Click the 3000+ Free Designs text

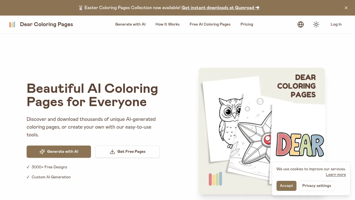tap(49, 167)
